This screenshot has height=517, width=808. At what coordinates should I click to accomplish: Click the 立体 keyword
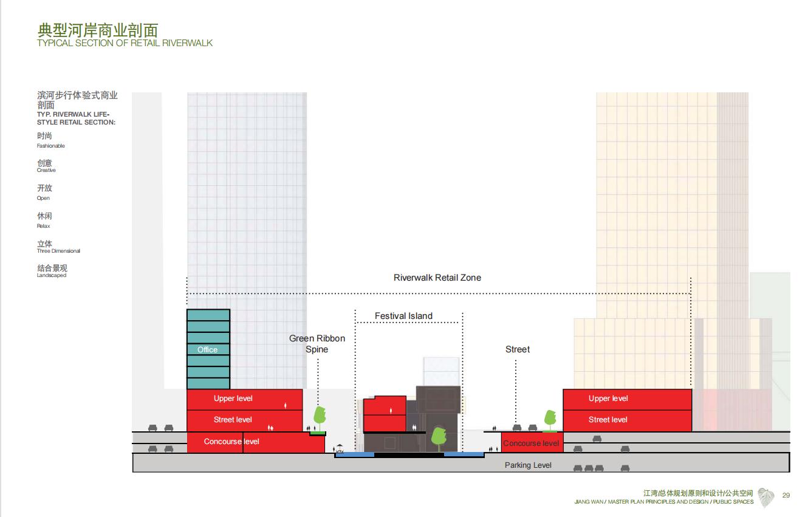(44, 244)
